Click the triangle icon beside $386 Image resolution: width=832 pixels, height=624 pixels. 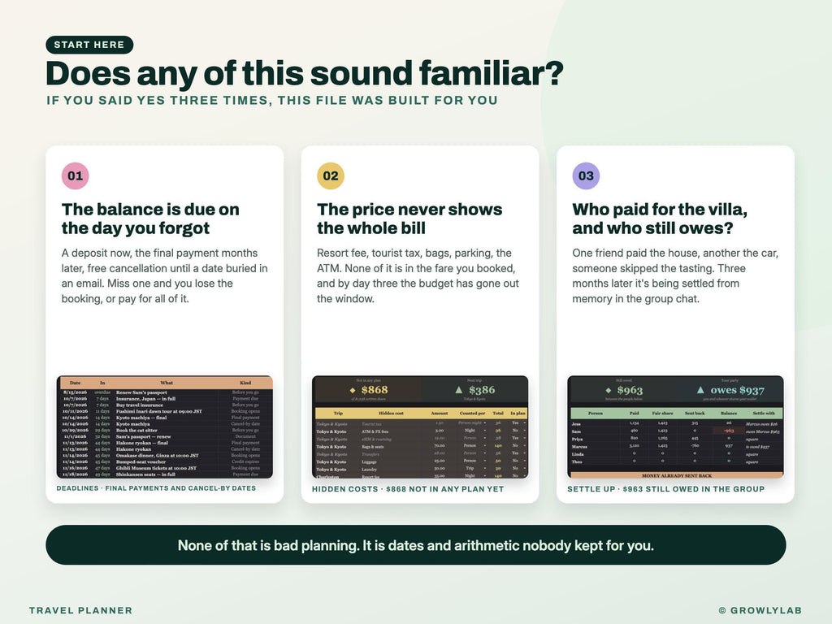459,390
